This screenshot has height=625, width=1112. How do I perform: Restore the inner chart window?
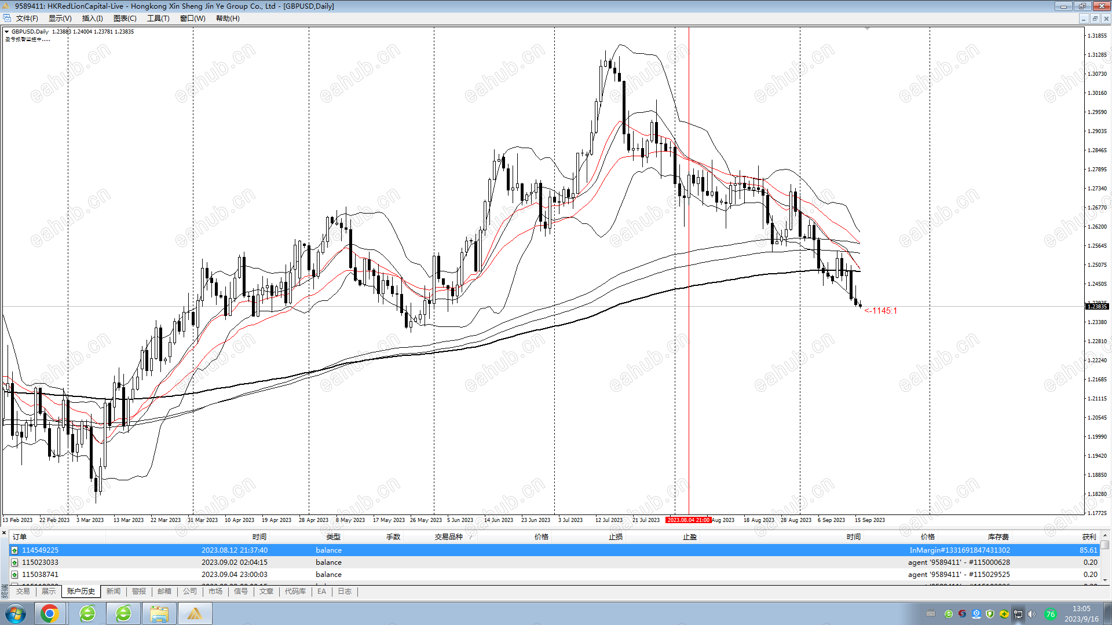(1095, 19)
